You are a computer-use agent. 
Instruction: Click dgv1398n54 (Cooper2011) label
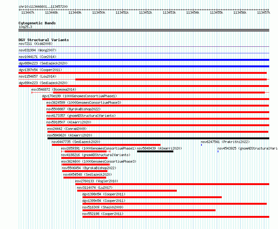pyautogui.click(x=104, y=194)
